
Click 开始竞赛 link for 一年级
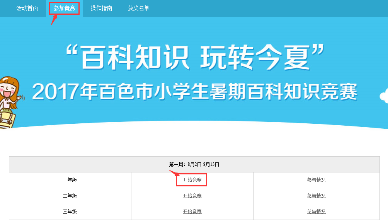pos(192,180)
